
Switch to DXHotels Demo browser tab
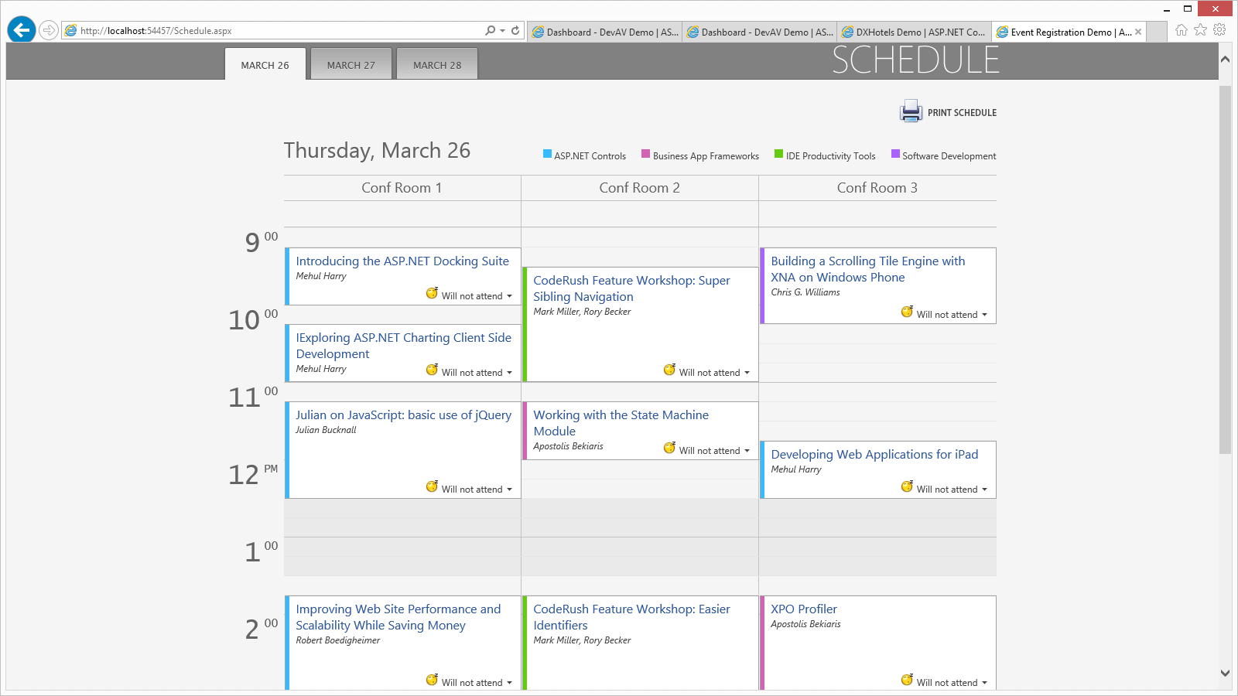pyautogui.click(x=914, y=32)
